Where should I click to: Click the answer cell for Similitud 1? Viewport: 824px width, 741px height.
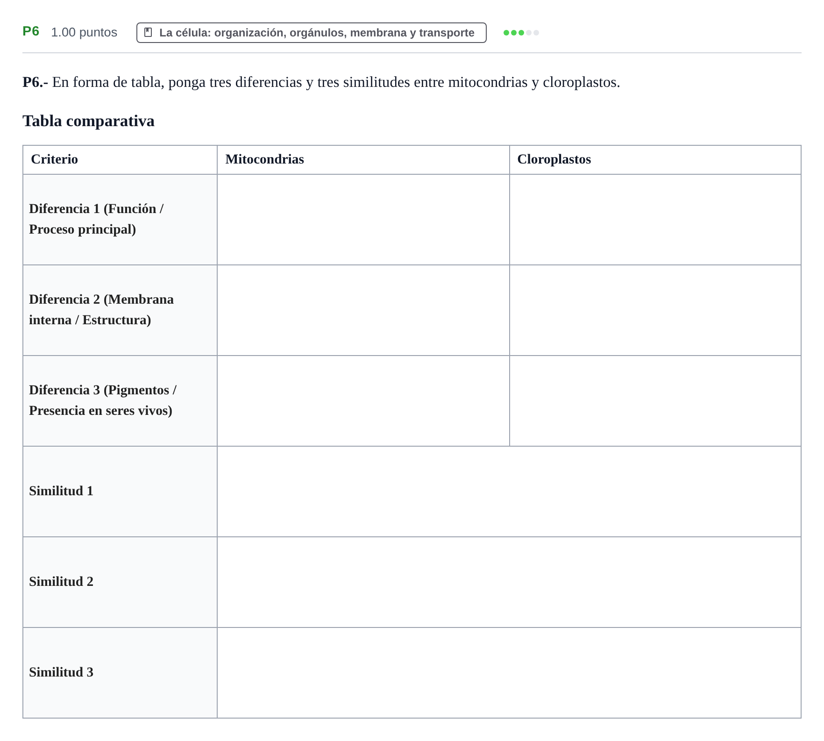pyautogui.click(x=509, y=492)
